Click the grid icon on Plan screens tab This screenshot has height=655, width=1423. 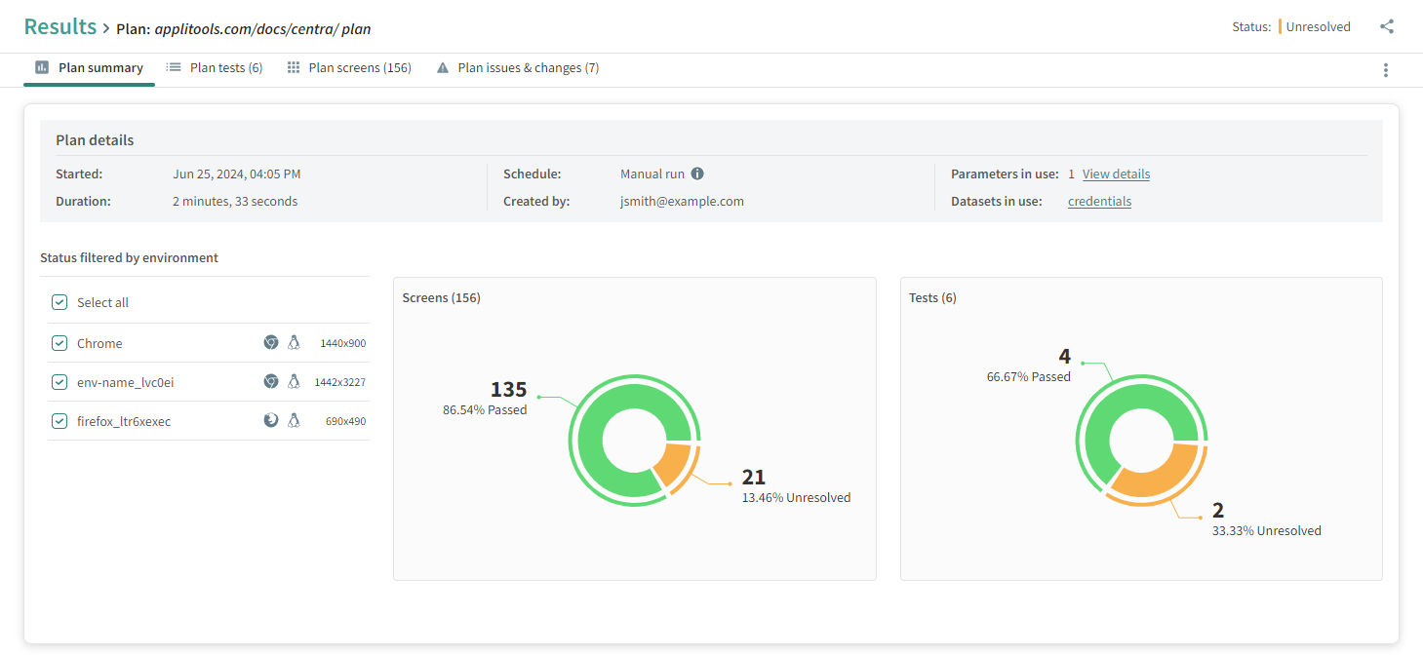point(294,68)
